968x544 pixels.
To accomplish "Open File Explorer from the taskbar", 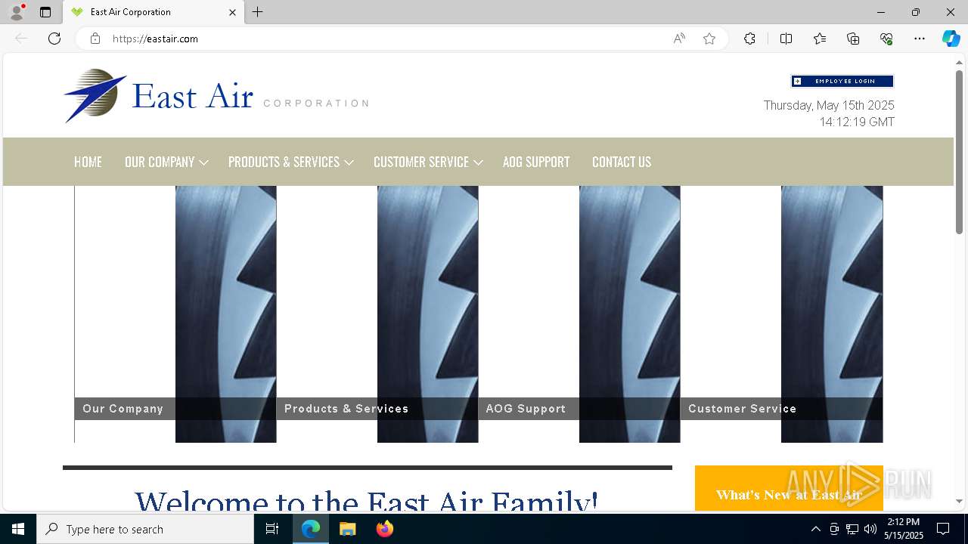I will click(347, 529).
